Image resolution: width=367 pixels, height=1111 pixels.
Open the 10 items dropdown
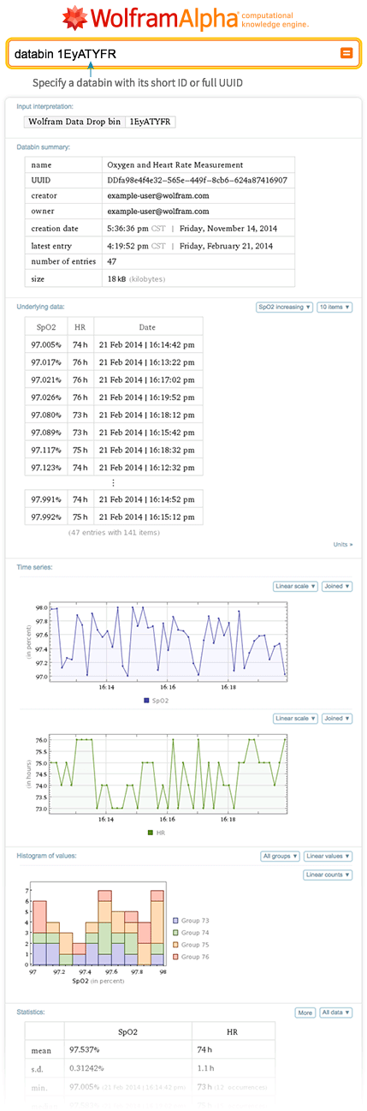tap(334, 307)
